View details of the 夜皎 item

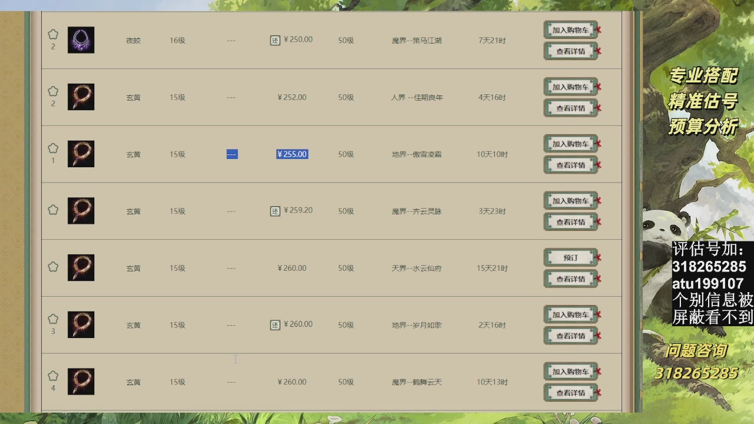tap(570, 51)
